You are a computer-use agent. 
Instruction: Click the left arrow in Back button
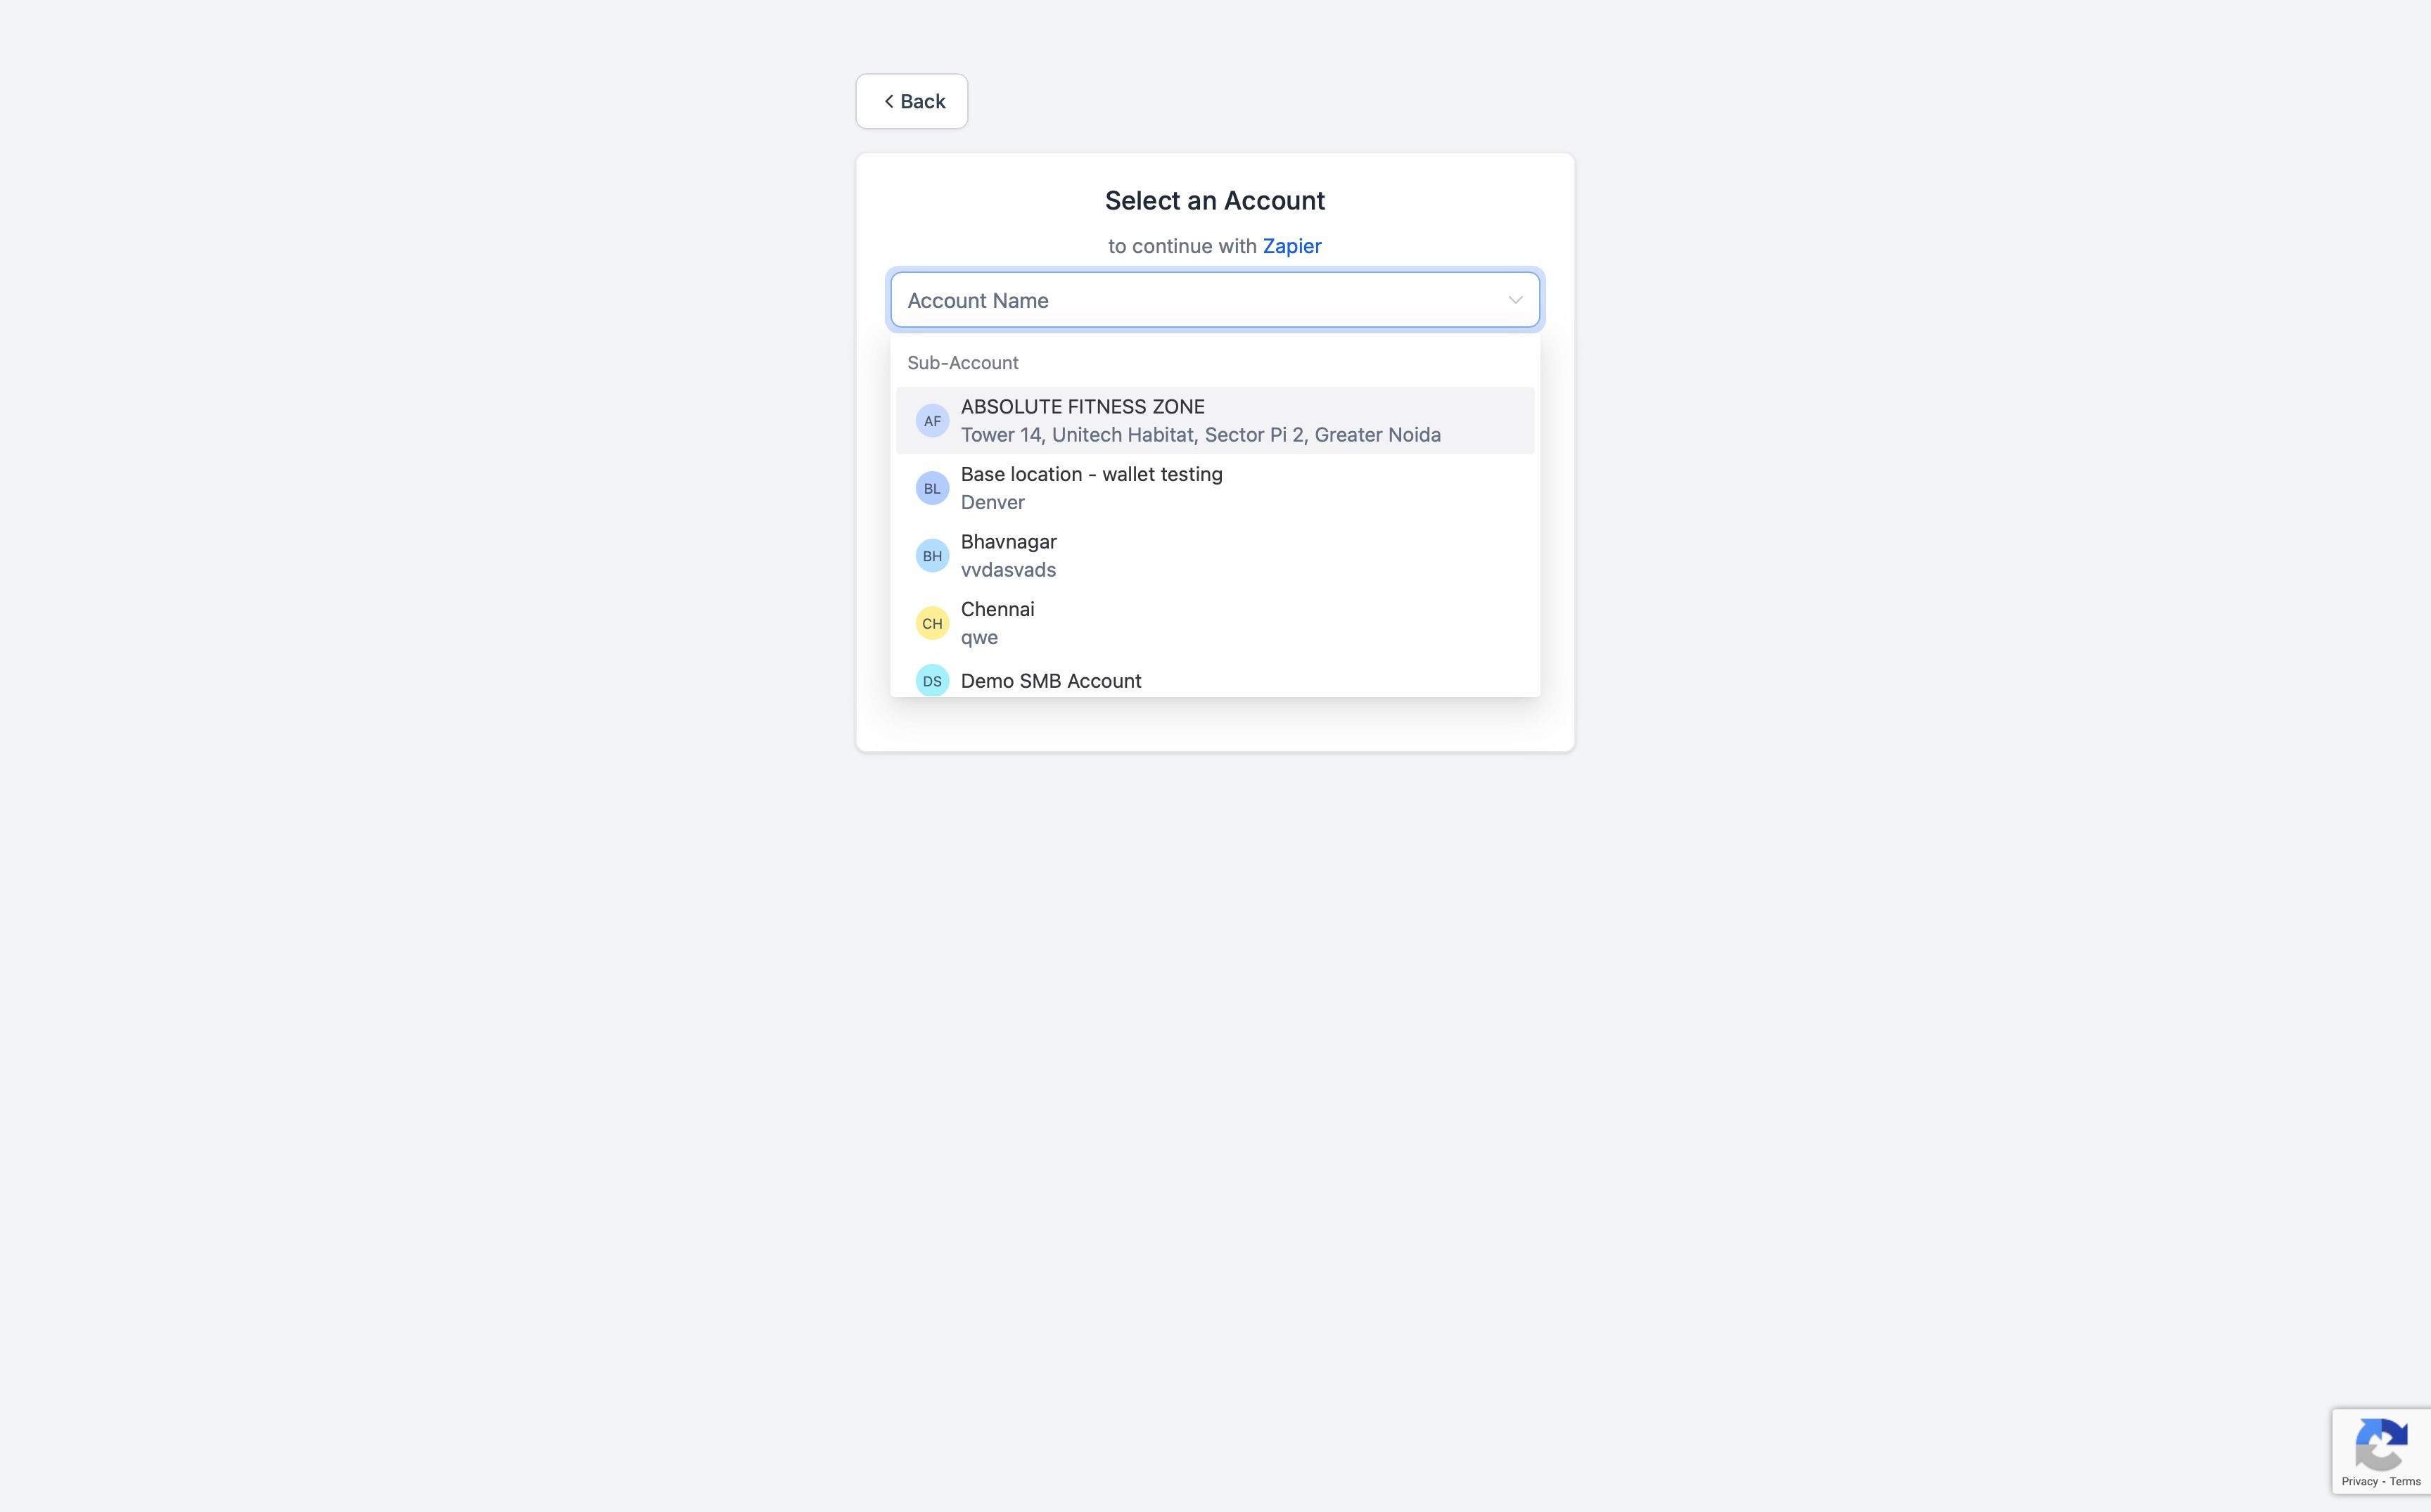[888, 101]
